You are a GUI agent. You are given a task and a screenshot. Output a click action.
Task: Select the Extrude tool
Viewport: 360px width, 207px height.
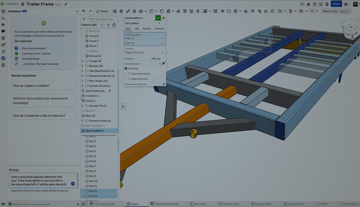coord(114,11)
